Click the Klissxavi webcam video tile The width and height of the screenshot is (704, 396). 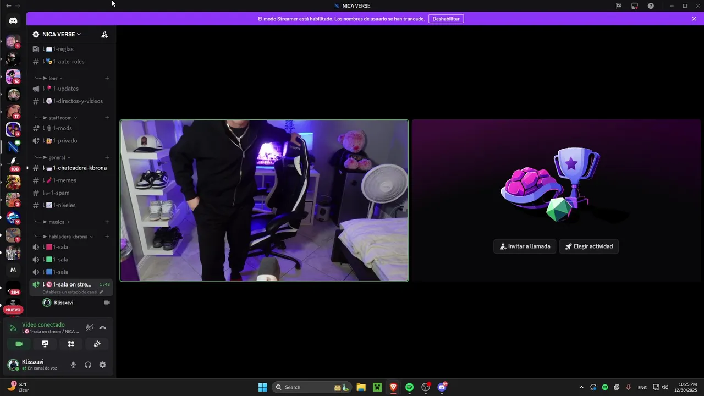[x=264, y=200]
